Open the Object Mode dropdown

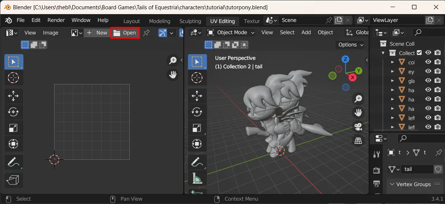[x=231, y=32]
